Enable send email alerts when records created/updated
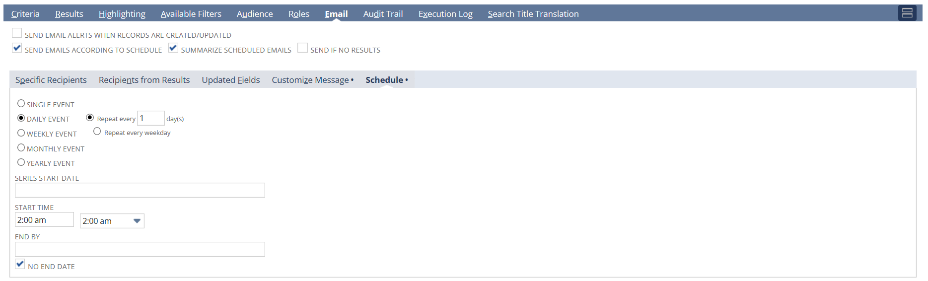This screenshot has width=928, height=281. (x=17, y=33)
